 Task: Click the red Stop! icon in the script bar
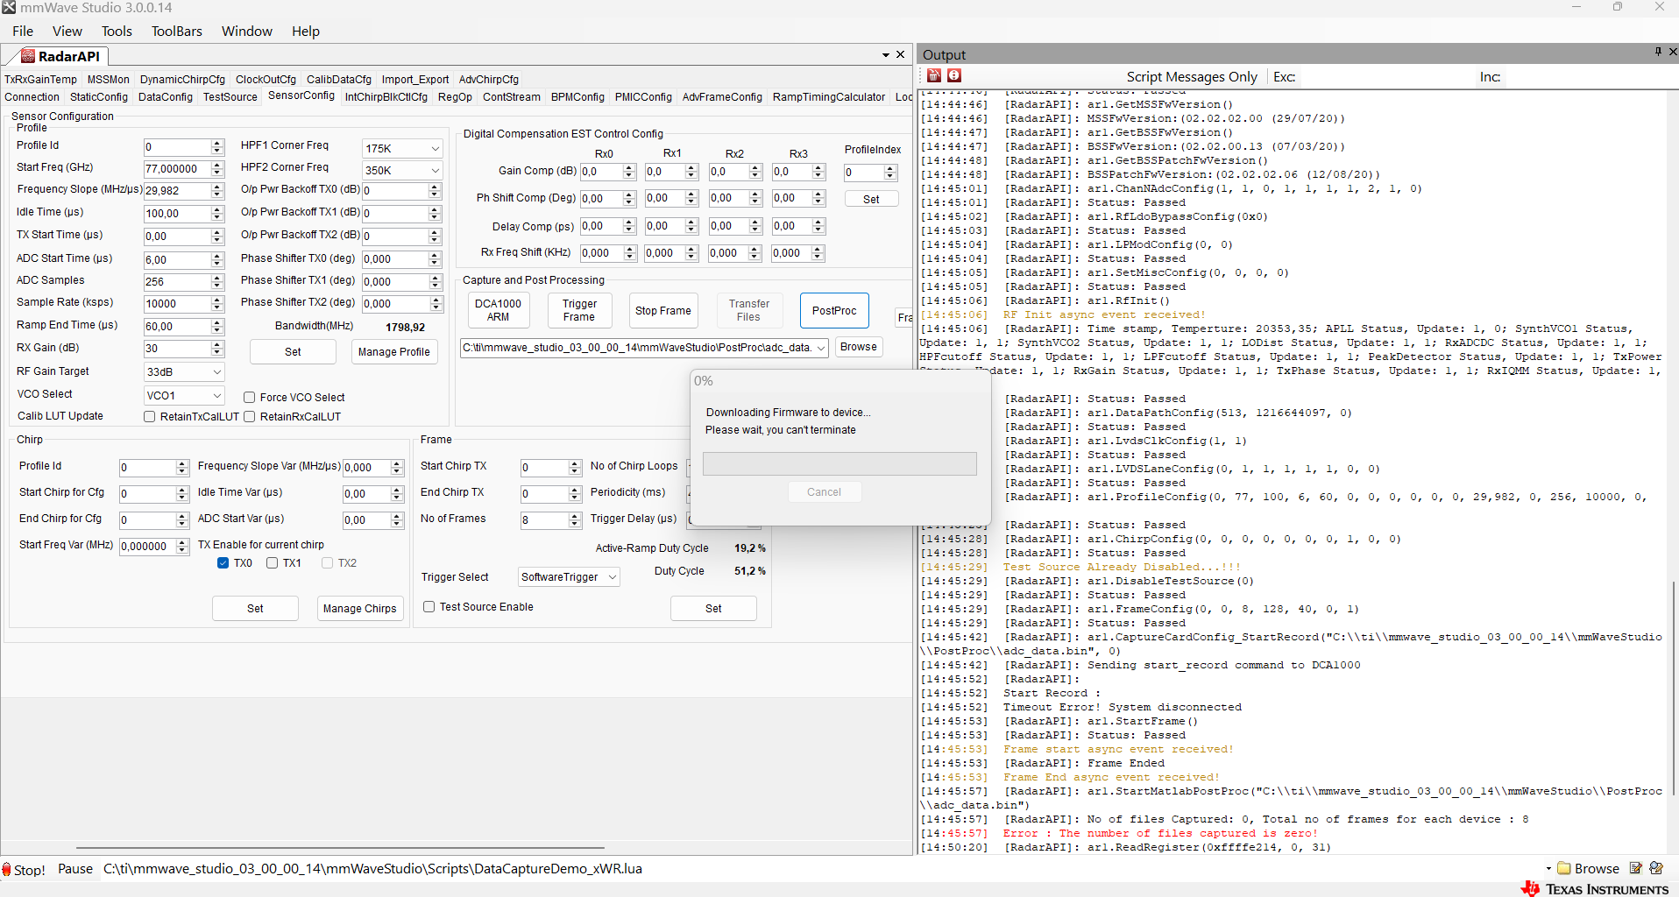[7, 869]
